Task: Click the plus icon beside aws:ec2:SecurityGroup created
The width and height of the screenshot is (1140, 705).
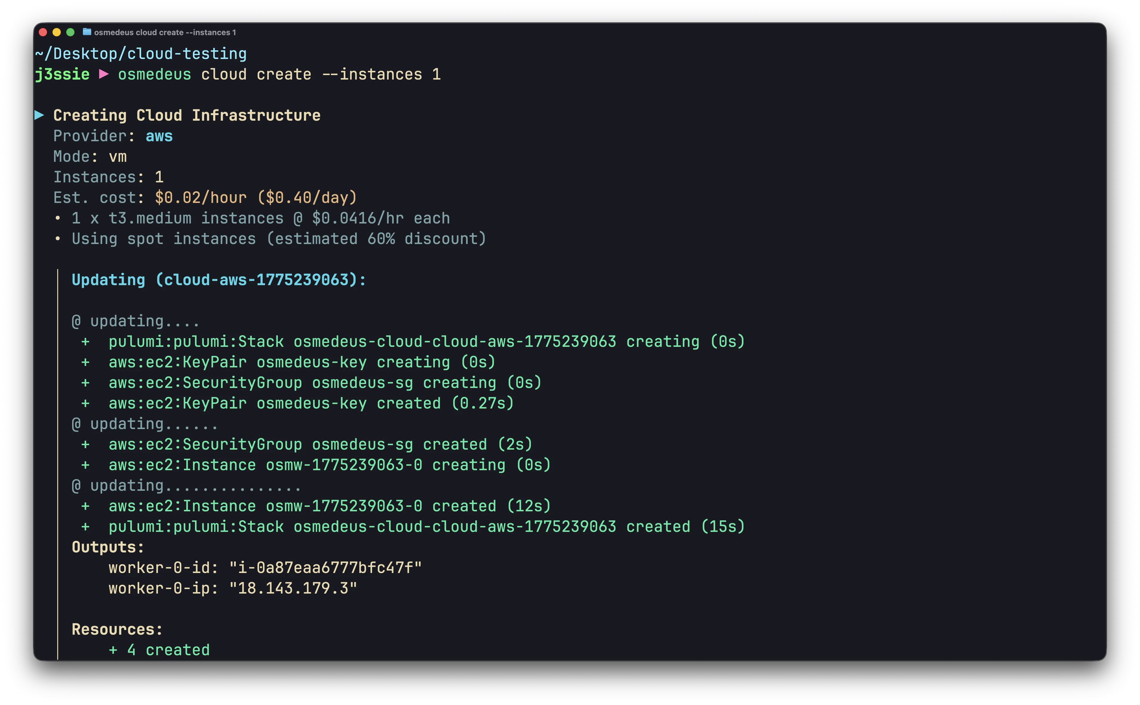Action: pos(86,444)
